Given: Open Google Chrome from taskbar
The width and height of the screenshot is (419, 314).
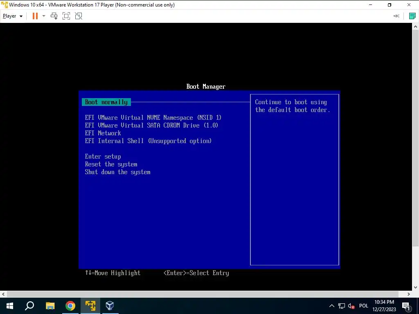Looking at the screenshot, I should [x=70, y=306].
